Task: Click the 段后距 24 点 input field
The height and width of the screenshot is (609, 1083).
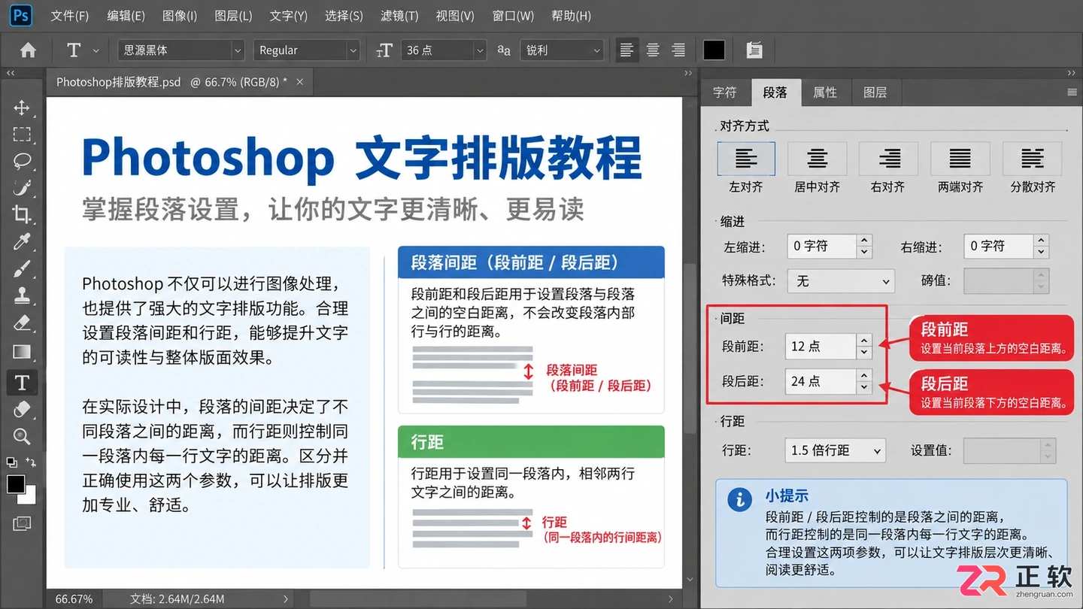Action: click(820, 381)
